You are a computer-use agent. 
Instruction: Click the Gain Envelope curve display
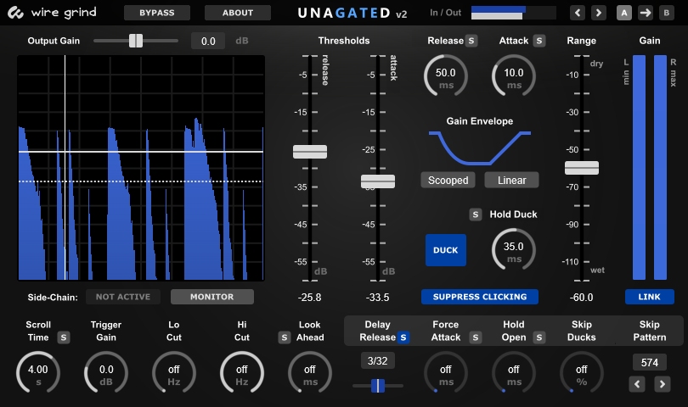point(480,148)
